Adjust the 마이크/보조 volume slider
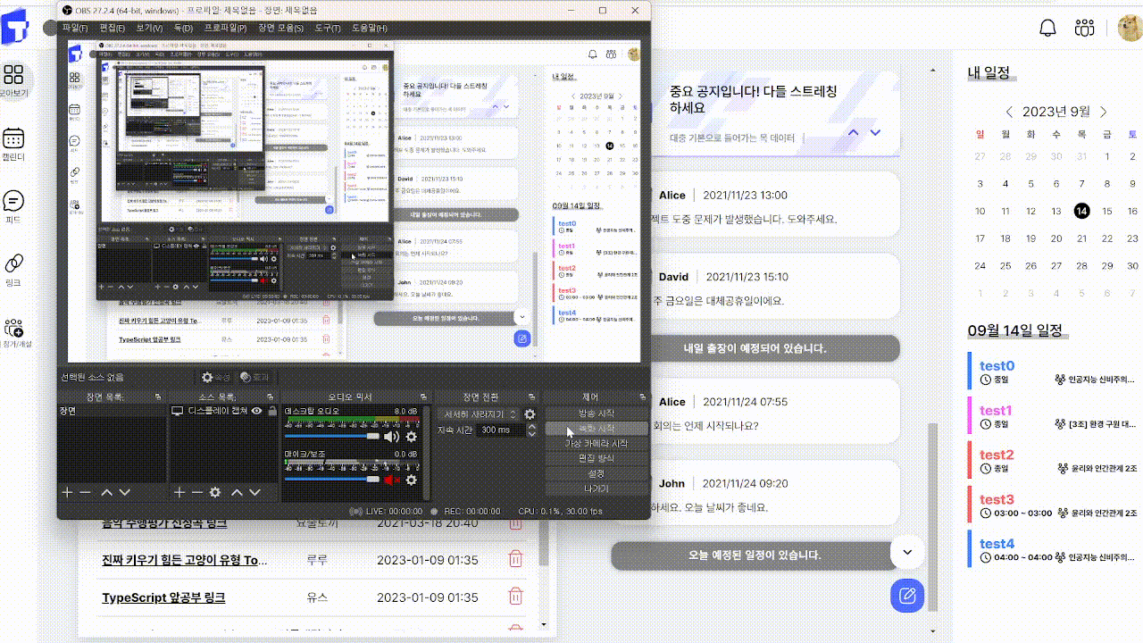 click(x=331, y=480)
